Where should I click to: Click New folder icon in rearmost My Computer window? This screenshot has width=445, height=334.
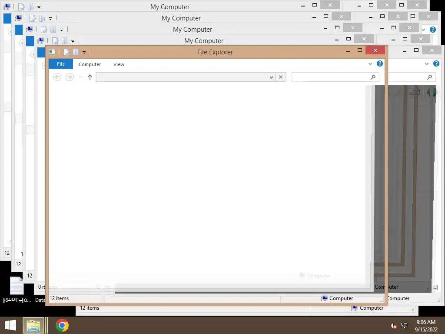(x=30, y=7)
